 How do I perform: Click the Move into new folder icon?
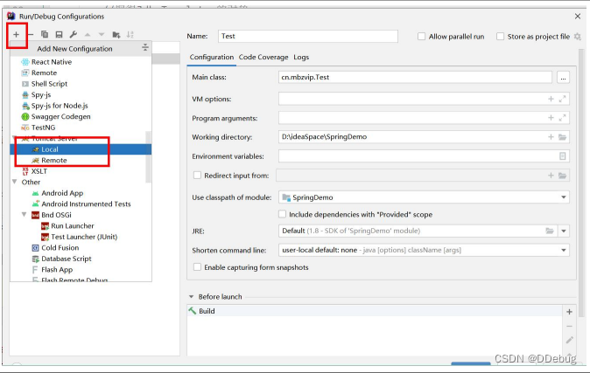(x=116, y=35)
